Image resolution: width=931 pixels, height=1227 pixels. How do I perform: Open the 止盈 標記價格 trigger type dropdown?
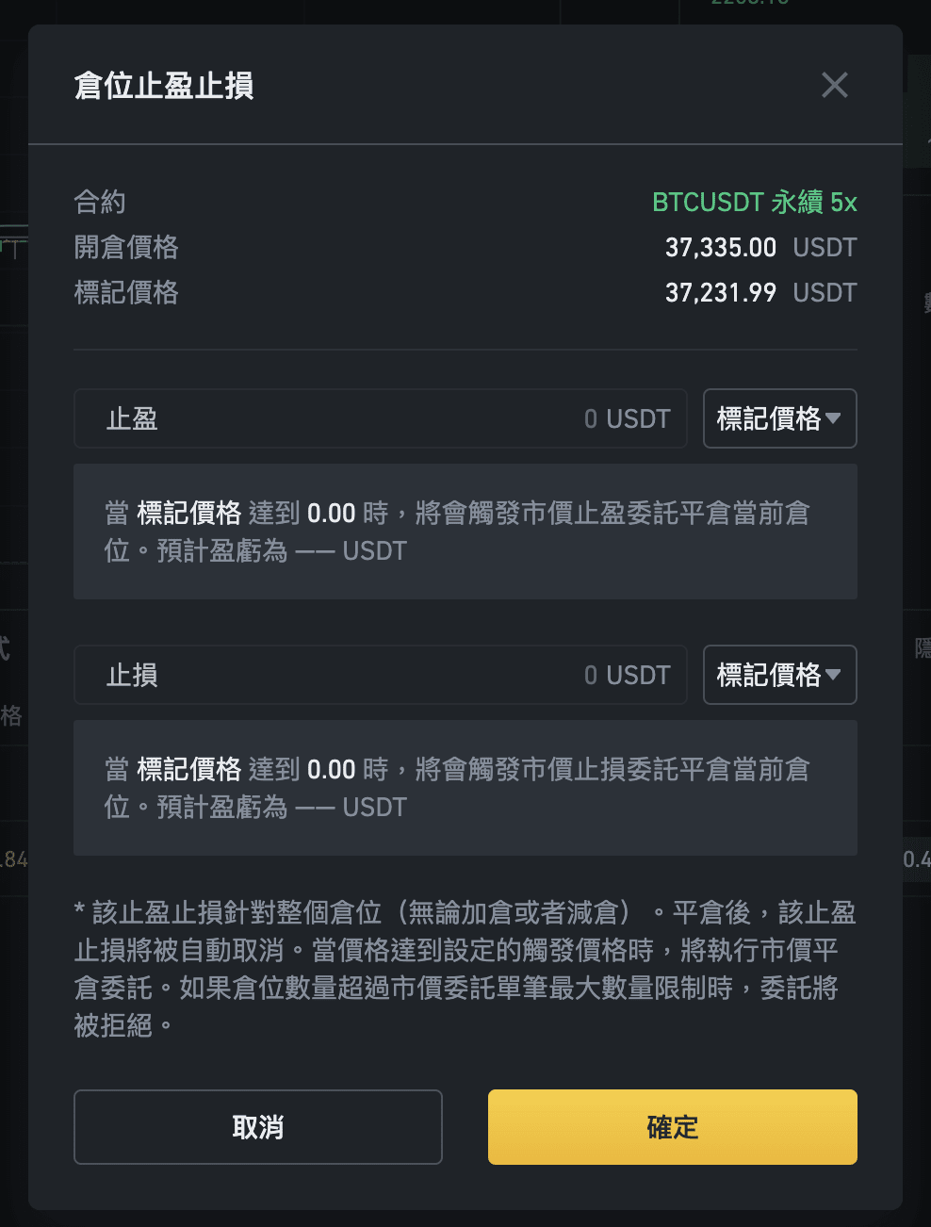780,418
